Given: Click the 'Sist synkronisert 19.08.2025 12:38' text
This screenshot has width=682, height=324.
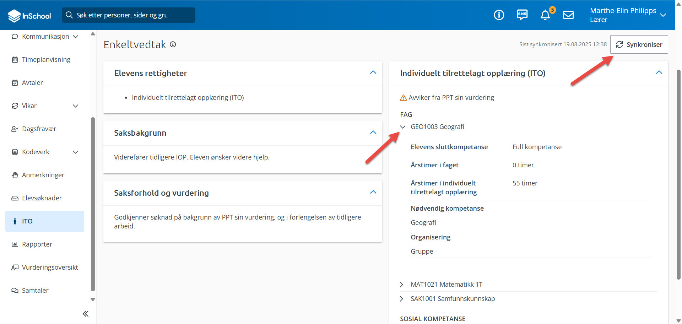Looking at the screenshot, I should coord(563,44).
